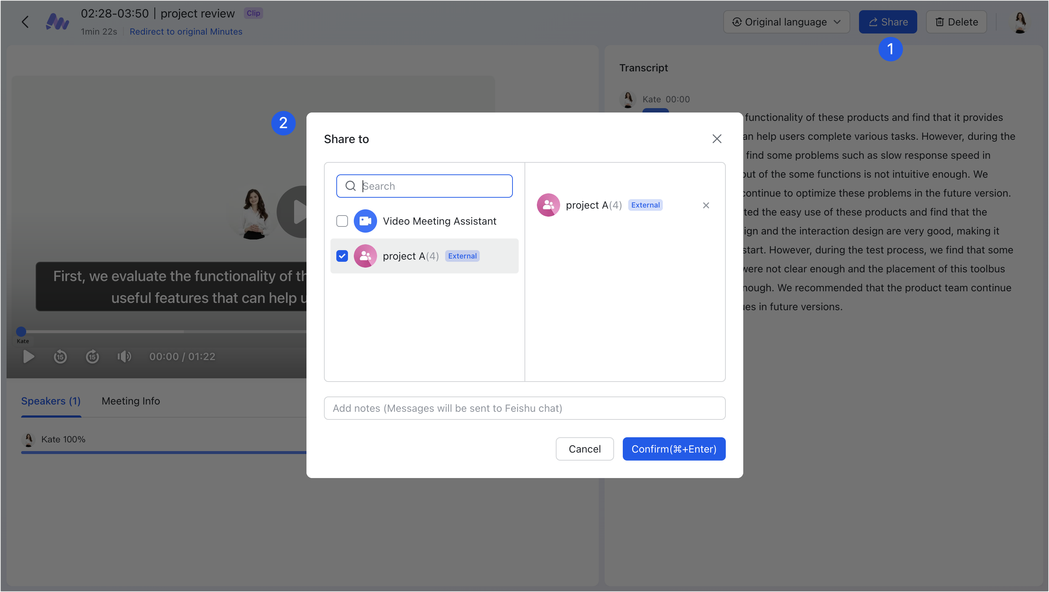The height and width of the screenshot is (592, 1049).
Task: Click Kate's avatar in Speakers list
Action: coord(28,439)
